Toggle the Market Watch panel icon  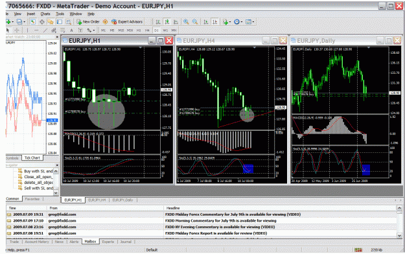[33, 22]
